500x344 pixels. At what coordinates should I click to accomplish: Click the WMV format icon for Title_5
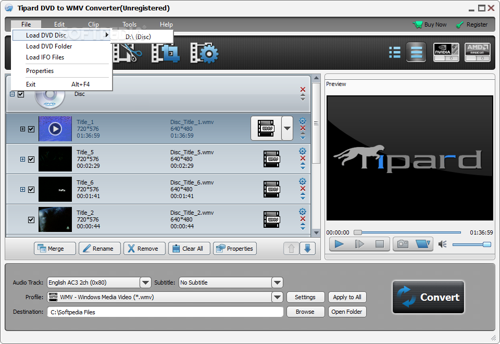pyautogui.click(x=272, y=159)
